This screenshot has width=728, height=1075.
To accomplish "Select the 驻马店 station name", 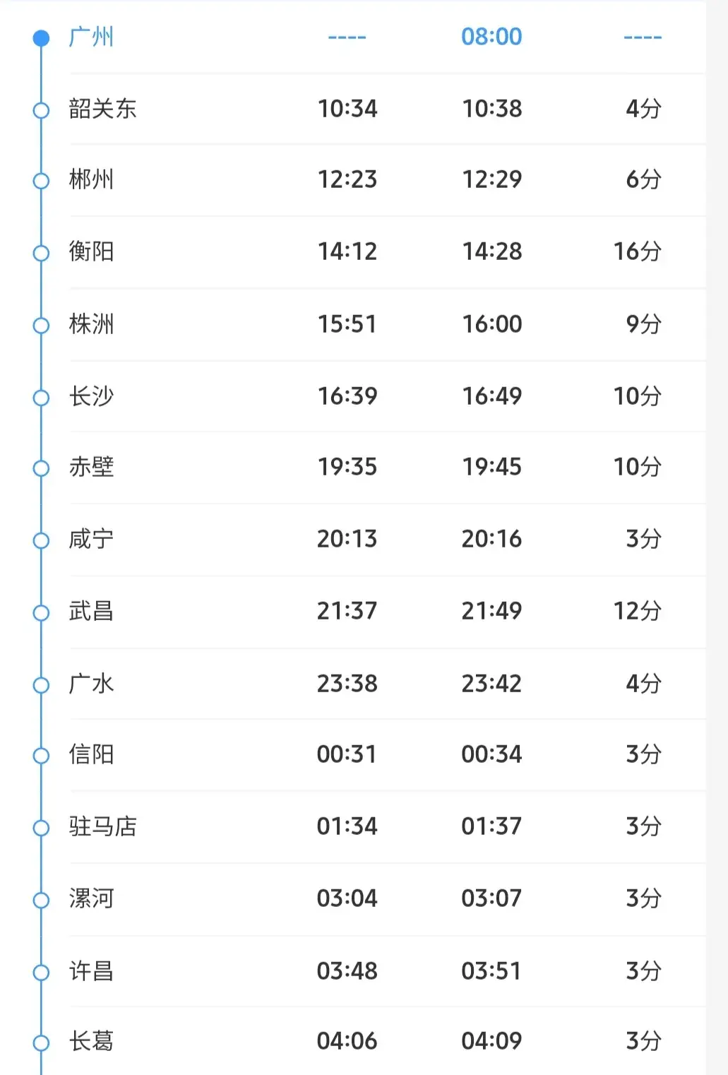I will click(102, 826).
